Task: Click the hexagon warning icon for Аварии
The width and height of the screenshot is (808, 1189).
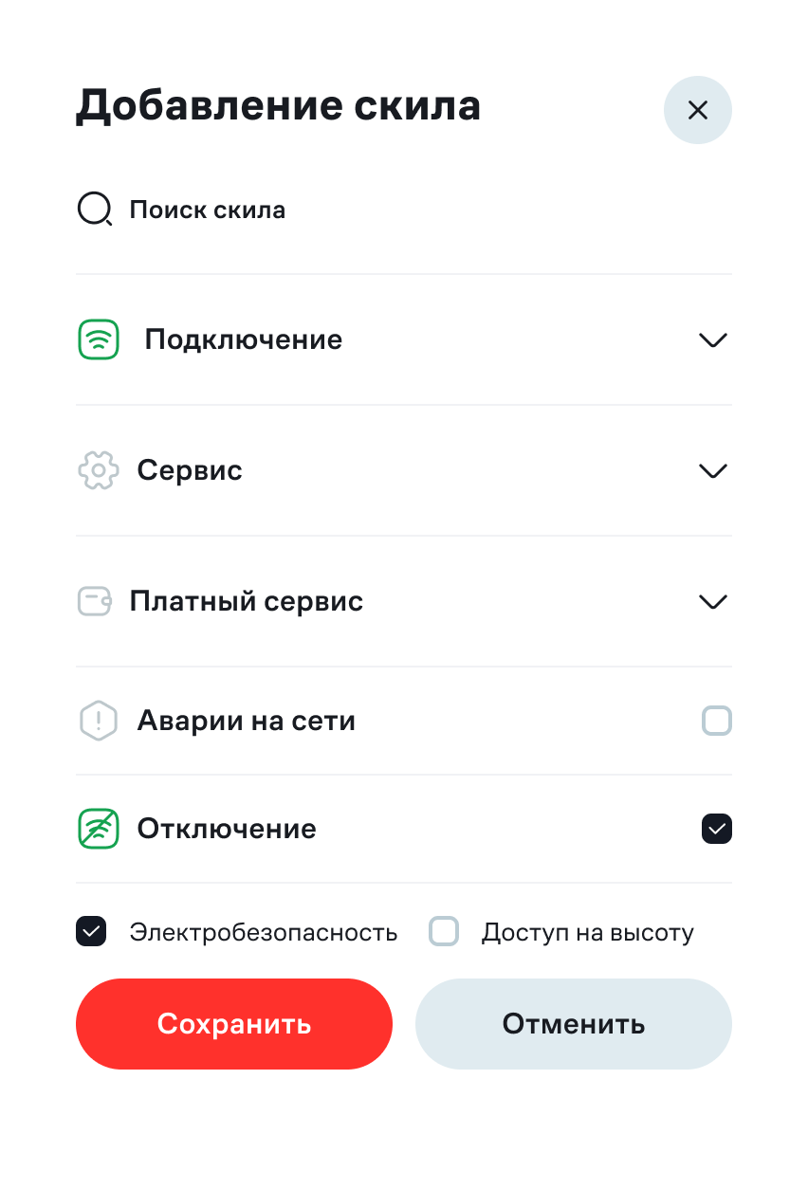Action: pos(98,722)
